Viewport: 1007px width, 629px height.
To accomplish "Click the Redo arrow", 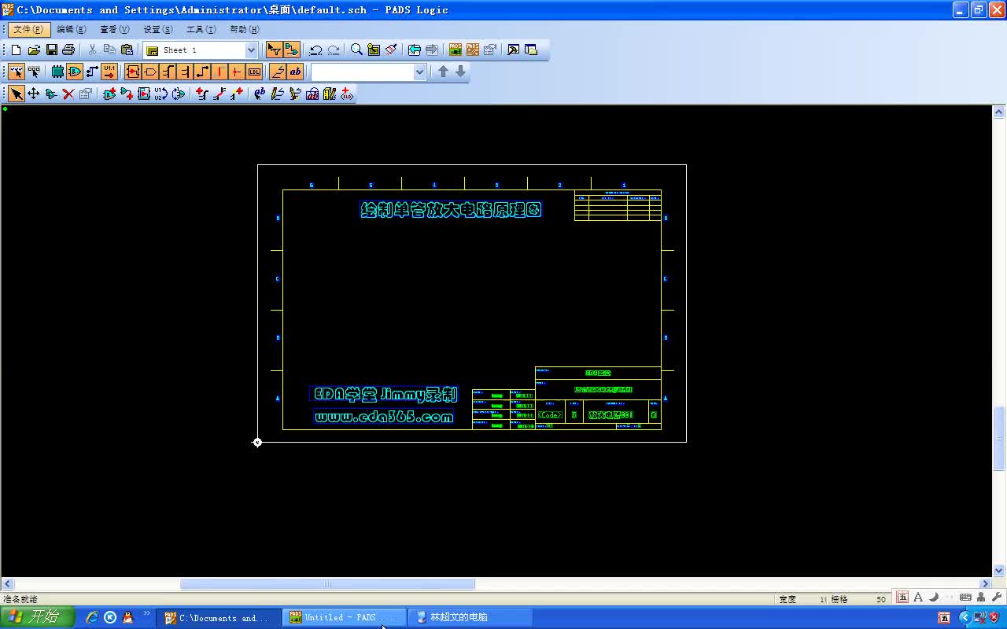I will [x=333, y=50].
